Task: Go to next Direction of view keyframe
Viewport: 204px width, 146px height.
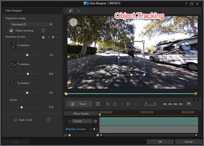Action: (x=58, y=37)
